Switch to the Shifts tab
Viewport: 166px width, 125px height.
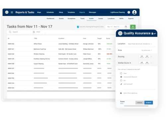click(122, 19)
